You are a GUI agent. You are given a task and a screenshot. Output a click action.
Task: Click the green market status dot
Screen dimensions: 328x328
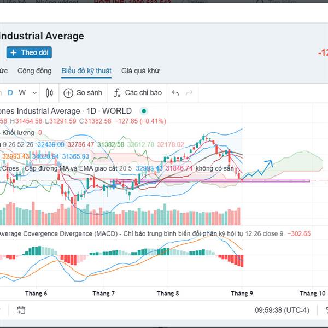pos(144,111)
